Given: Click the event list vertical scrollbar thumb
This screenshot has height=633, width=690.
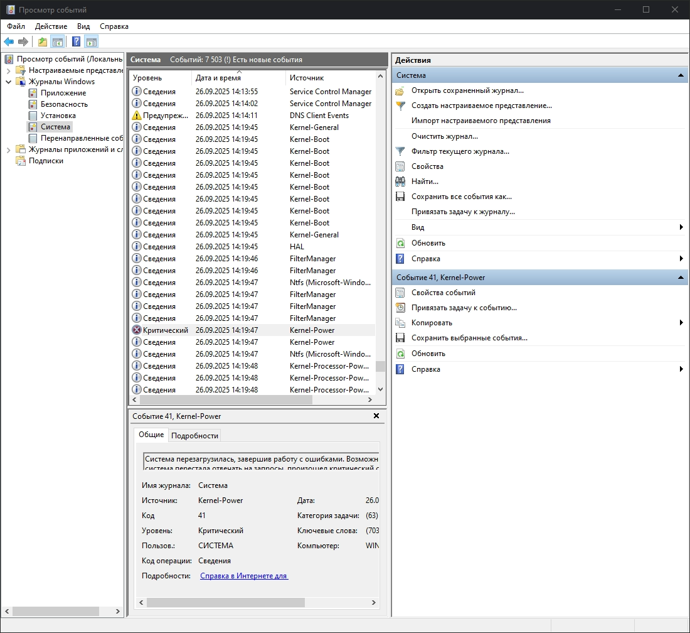Looking at the screenshot, I should [380, 366].
